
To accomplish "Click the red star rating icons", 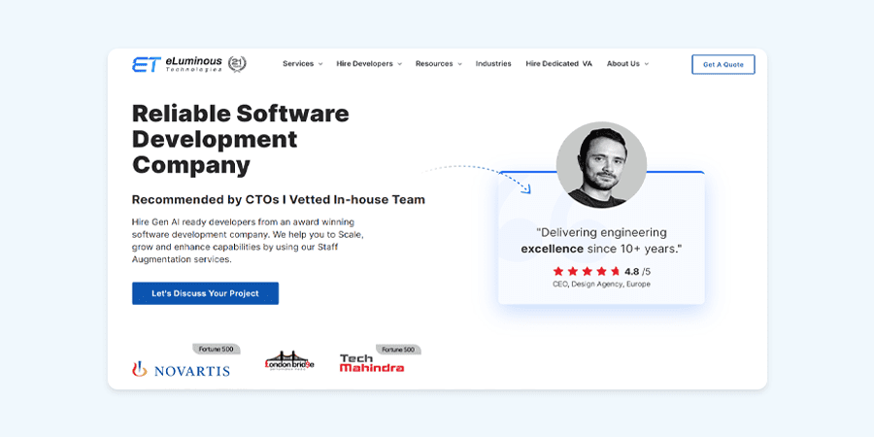I will coord(587,272).
